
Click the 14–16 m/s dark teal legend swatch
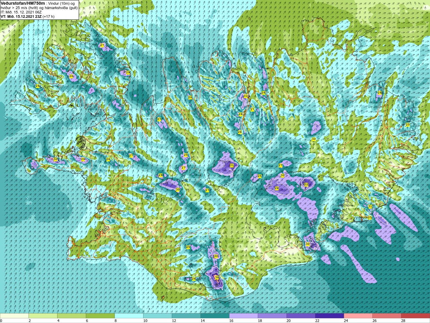215,316
